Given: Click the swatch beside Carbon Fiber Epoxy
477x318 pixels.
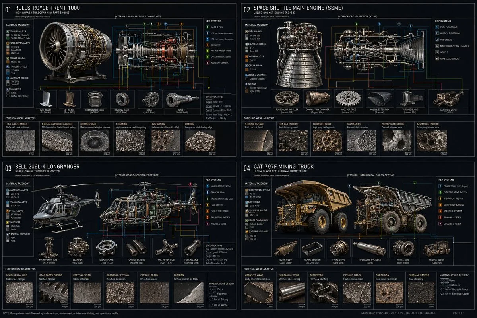Looking at the screenshot, I should pyautogui.click(x=9, y=97).
